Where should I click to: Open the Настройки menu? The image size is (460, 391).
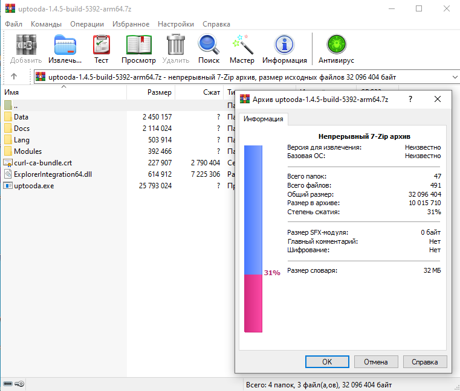176,24
